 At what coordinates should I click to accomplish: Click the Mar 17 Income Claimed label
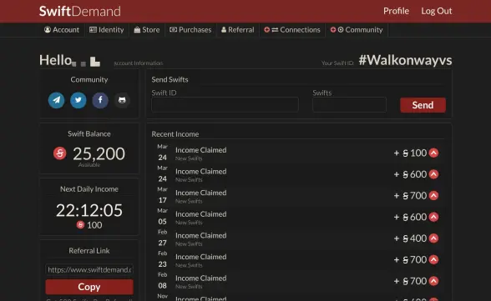[x=200, y=193]
